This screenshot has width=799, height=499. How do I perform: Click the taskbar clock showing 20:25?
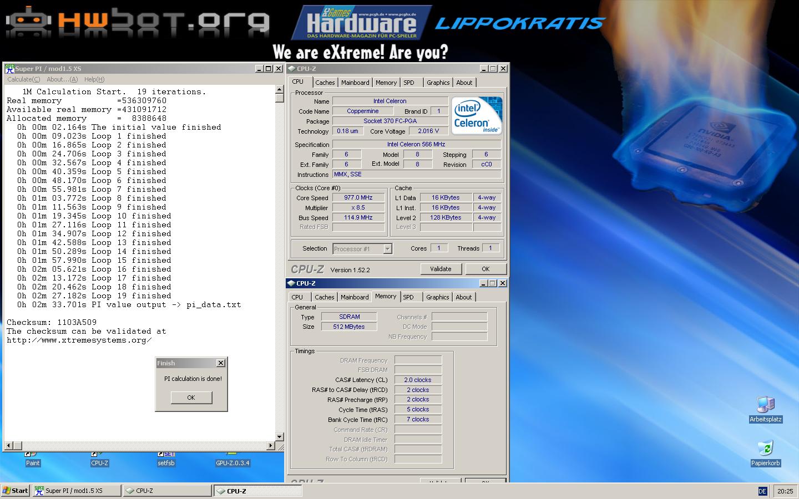tap(785, 491)
